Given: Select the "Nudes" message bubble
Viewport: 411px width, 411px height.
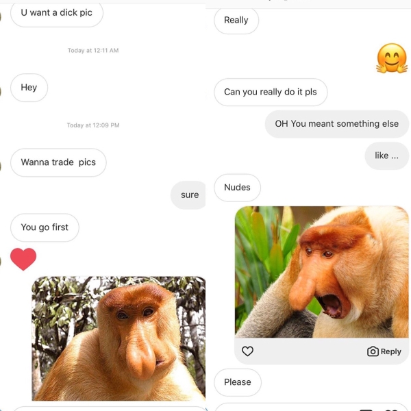Looking at the screenshot, I should pyautogui.click(x=237, y=188).
